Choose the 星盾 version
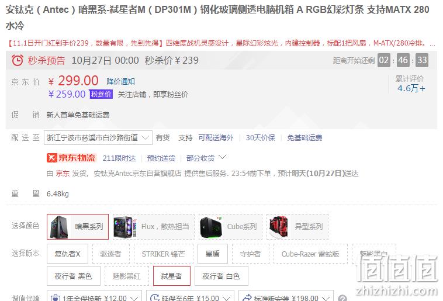 (213, 254)
